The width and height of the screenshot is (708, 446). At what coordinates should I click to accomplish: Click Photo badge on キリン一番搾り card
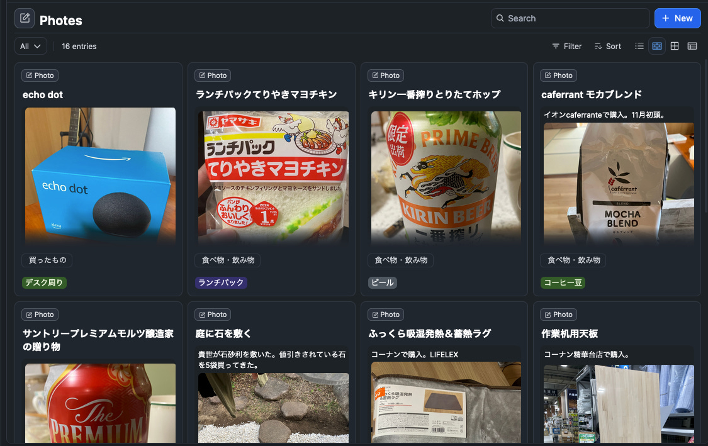tap(386, 75)
